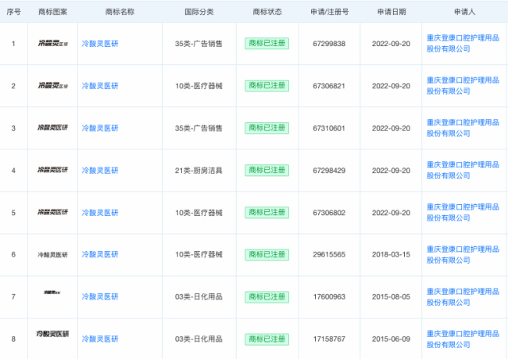Click registered status badge for 67299838

267,44
